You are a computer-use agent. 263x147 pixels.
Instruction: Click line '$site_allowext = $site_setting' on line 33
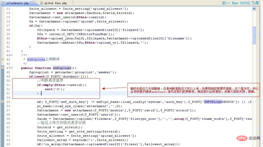click(79, 9)
